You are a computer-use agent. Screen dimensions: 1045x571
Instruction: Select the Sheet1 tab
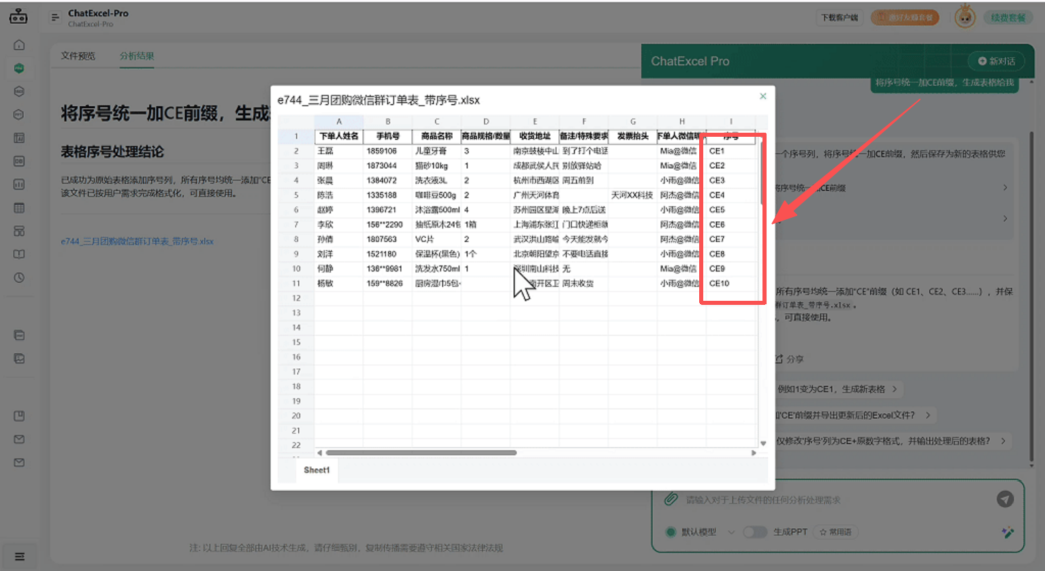[317, 470]
